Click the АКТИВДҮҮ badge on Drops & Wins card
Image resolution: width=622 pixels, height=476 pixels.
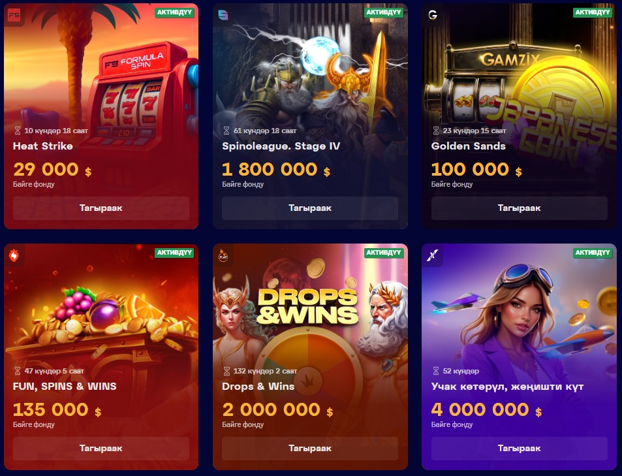coord(384,253)
